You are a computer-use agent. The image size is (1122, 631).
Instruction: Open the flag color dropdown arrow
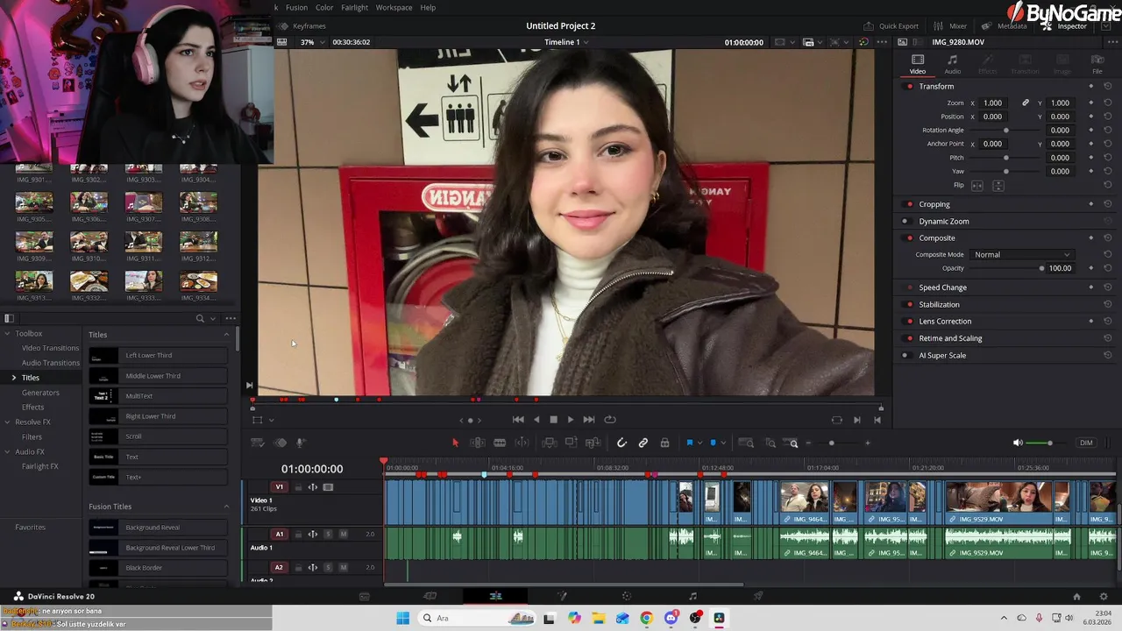click(699, 443)
